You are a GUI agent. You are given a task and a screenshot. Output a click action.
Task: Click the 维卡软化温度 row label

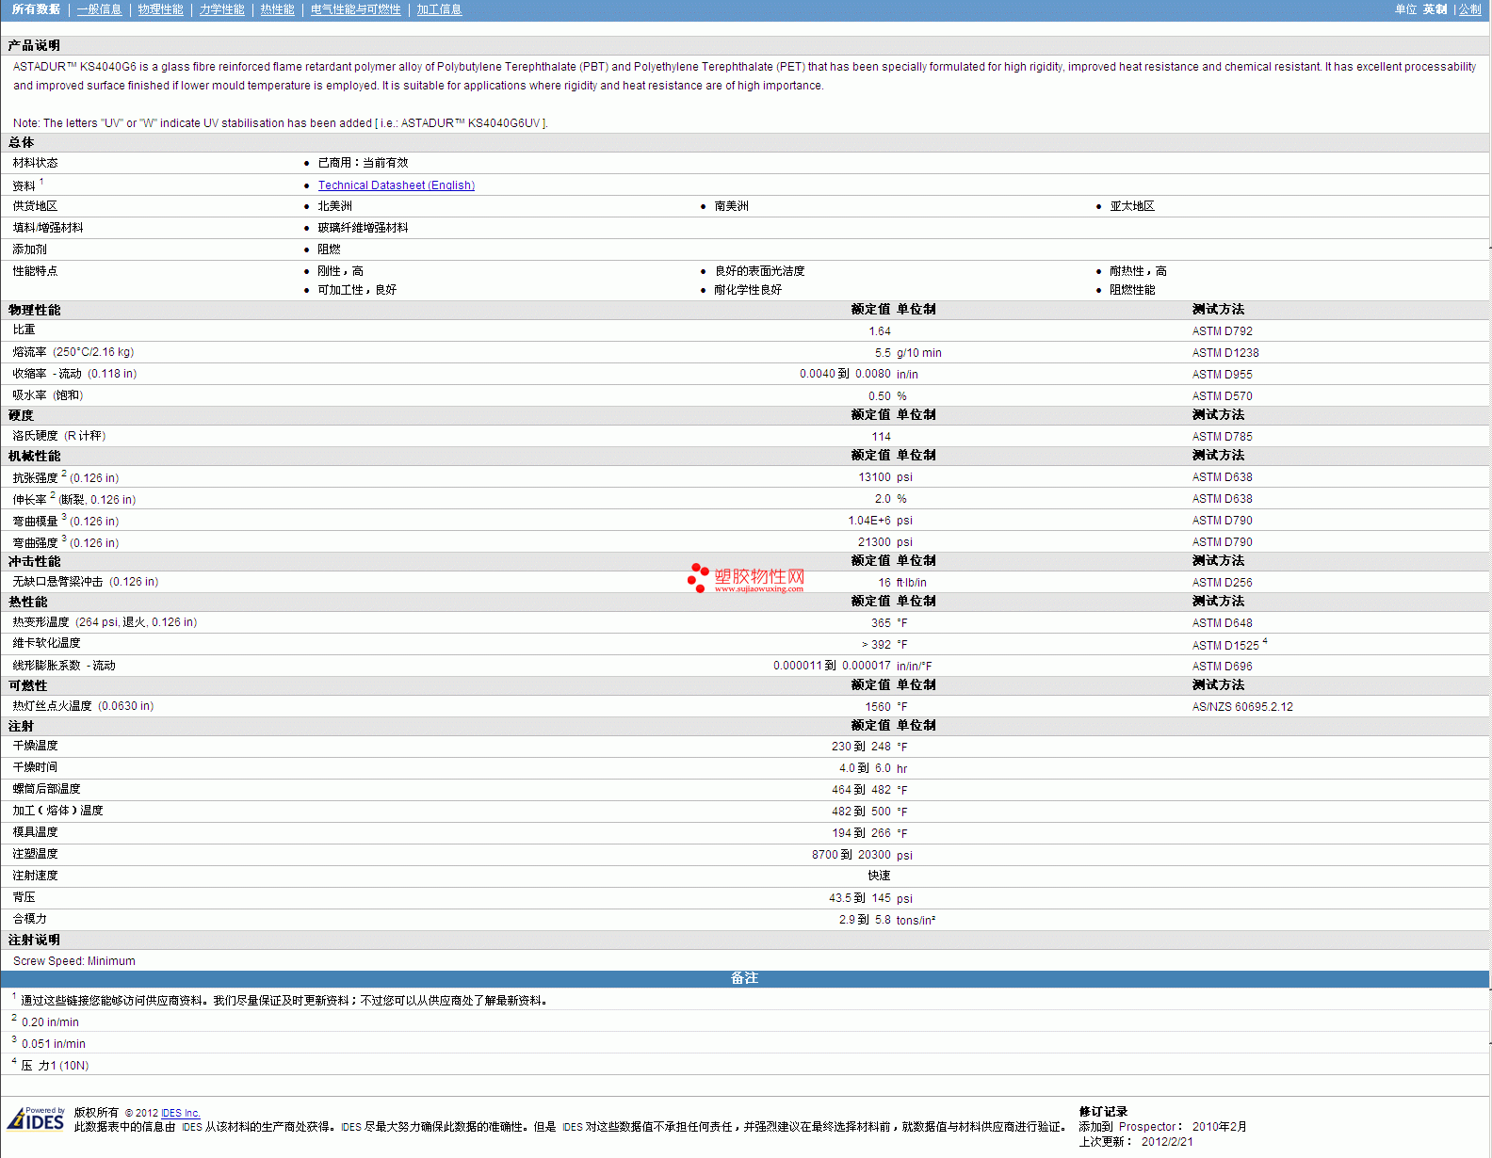[x=46, y=643]
